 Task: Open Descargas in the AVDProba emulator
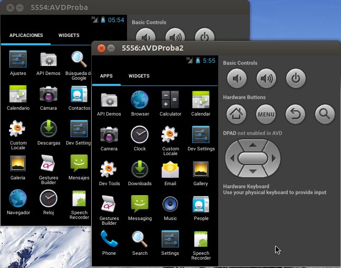(48, 133)
